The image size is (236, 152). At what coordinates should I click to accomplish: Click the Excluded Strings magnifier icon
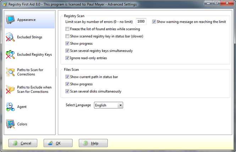click(x=10, y=37)
